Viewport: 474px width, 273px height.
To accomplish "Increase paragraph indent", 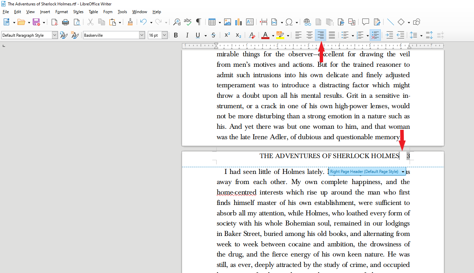I will (x=389, y=35).
